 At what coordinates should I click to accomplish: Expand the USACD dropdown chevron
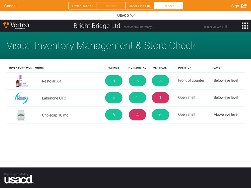[x=133, y=16]
